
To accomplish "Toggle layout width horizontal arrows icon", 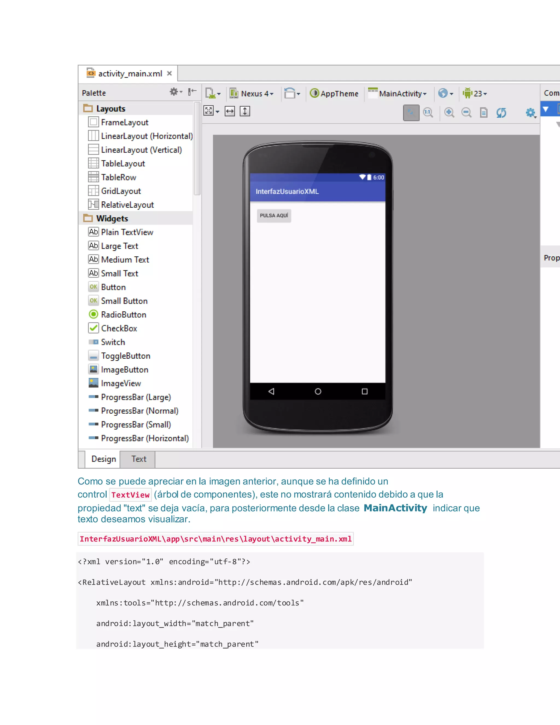I will [x=230, y=111].
